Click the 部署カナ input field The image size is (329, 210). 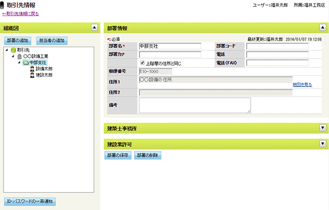click(x=170, y=54)
